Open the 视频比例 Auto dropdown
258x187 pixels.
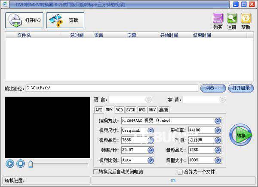pos(150,160)
